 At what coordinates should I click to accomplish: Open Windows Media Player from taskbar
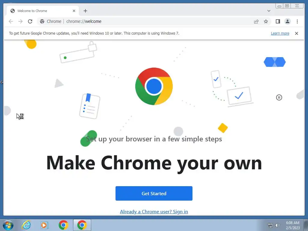[x=45, y=225]
